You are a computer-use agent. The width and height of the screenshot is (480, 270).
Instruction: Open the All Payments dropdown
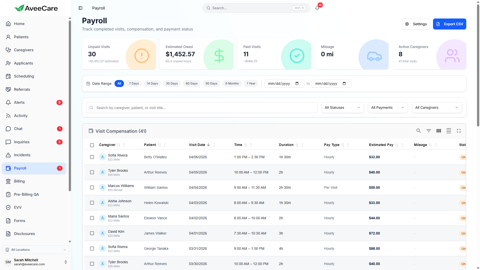point(388,107)
